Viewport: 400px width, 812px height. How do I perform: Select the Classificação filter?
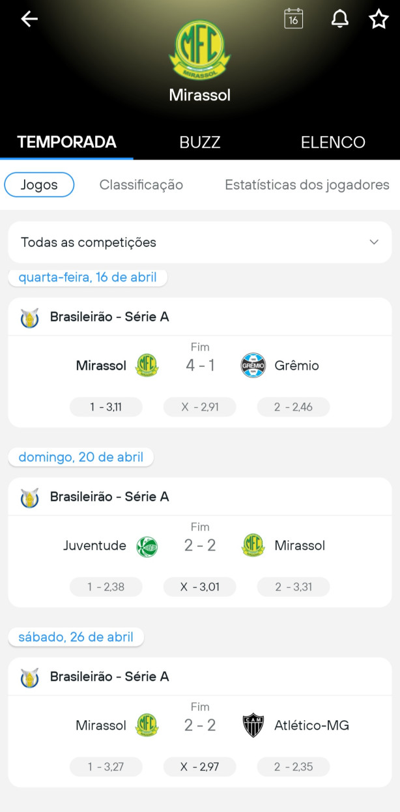(x=141, y=185)
